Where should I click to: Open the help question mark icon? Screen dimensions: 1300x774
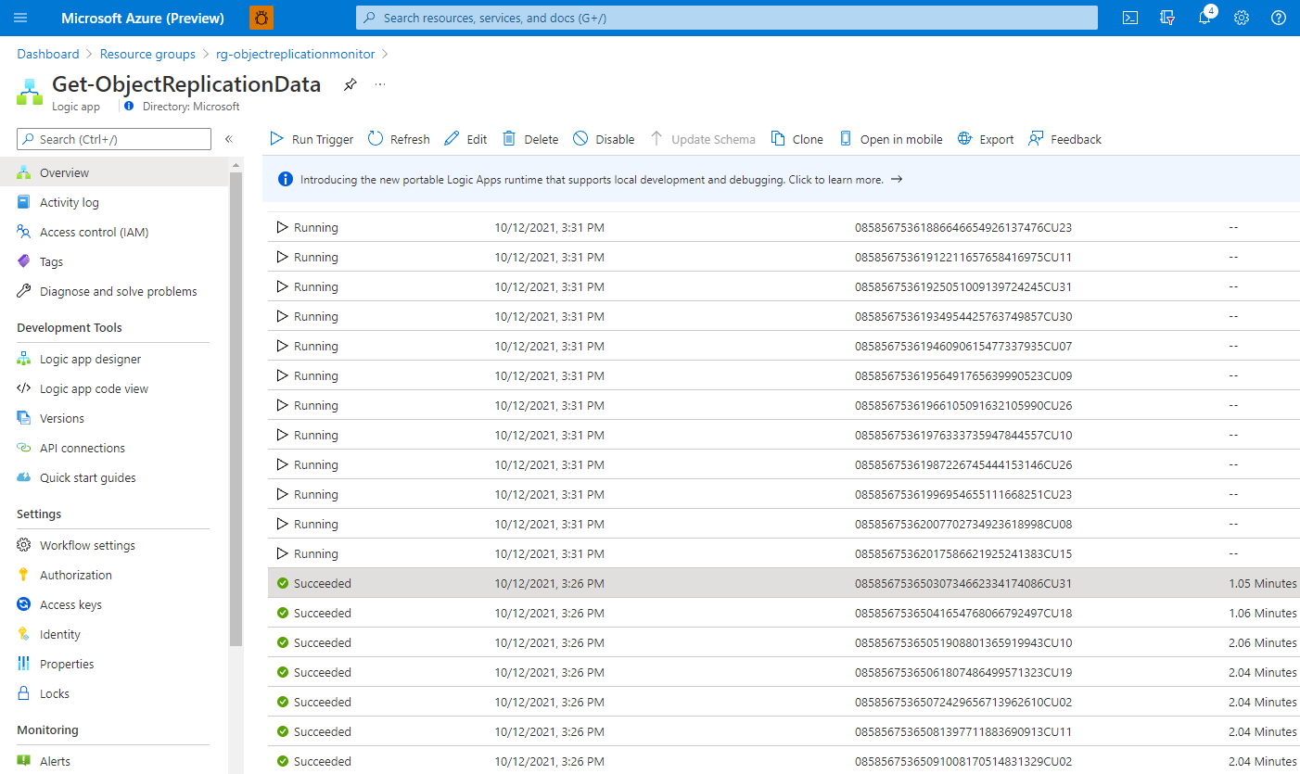coord(1279,18)
